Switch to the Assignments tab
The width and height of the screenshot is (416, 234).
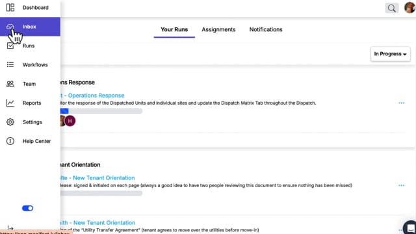pos(218,29)
